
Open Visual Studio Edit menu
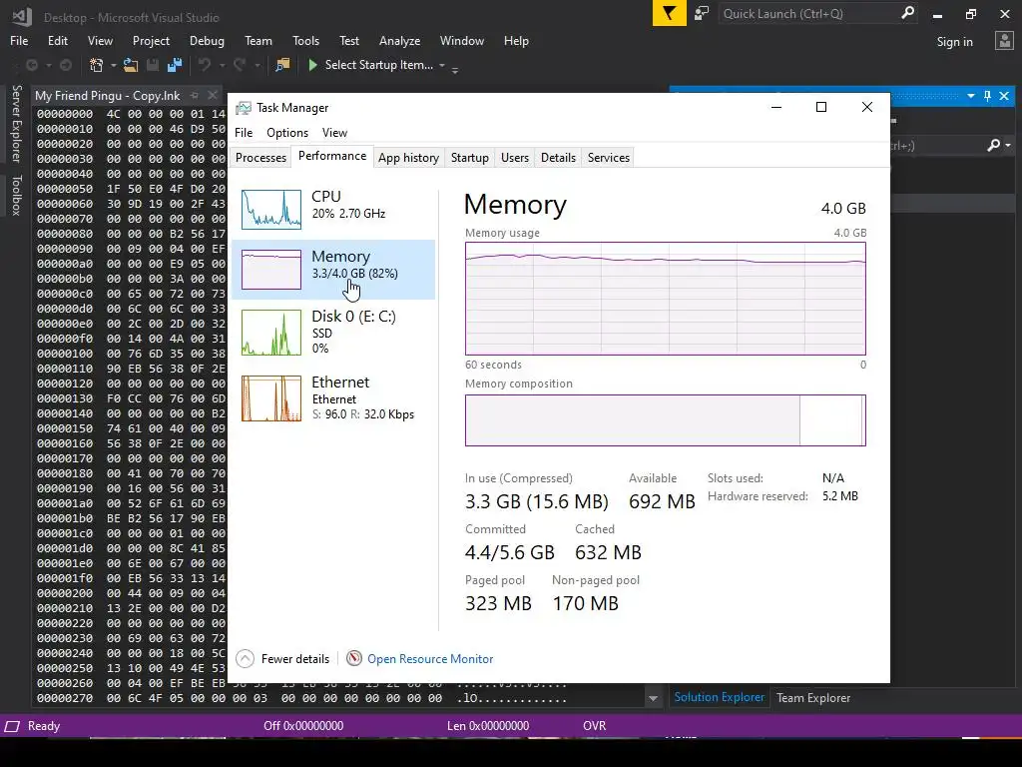(x=57, y=40)
